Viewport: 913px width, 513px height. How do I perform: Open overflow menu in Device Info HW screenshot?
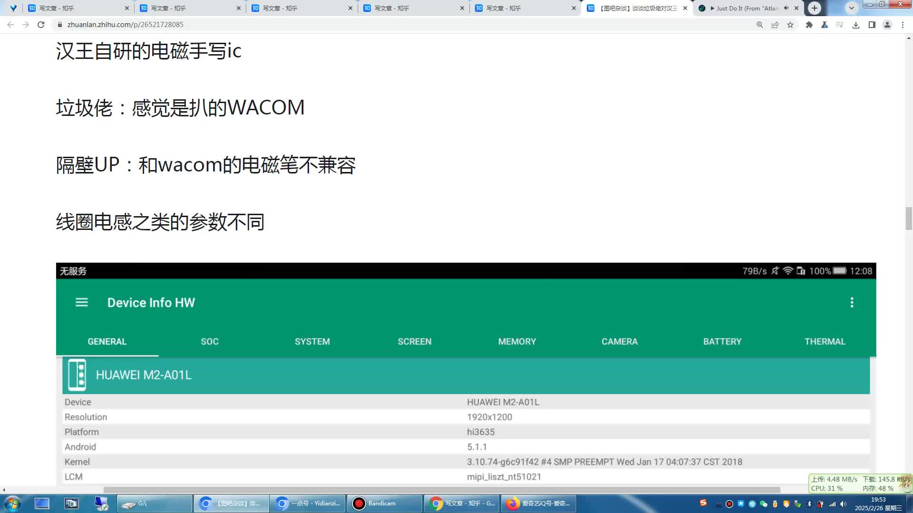coord(853,302)
